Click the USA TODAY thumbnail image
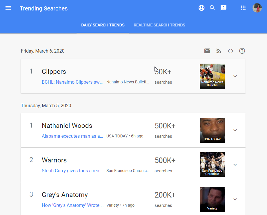Screen dimensions: 267x215 pyautogui.click(x=212, y=130)
